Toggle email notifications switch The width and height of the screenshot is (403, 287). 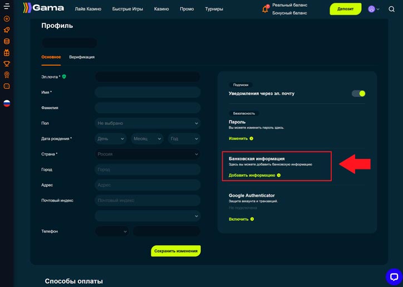pos(358,94)
